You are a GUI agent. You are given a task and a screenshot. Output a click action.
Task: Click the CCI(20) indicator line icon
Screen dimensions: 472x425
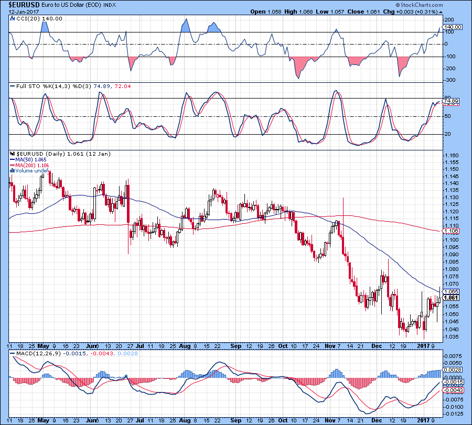pyautogui.click(x=13, y=19)
